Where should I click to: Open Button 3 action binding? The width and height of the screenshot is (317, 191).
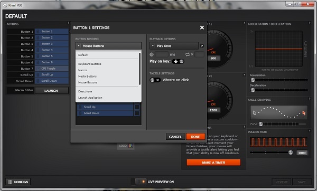pos(52,44)
